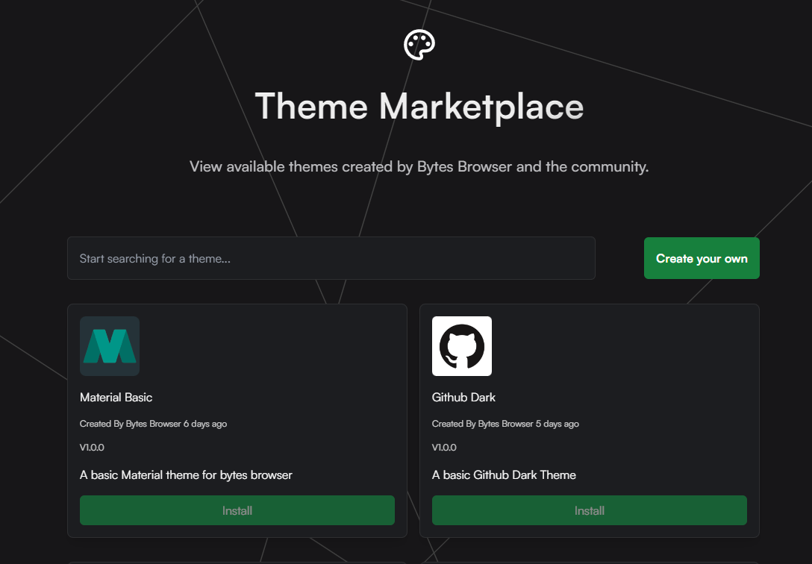This screenshot has height=564, width=812.
Task: Click 'A basic Material theme for bytes browser'
Action: click(x=186, y=475)
